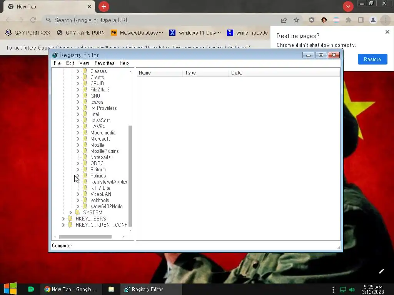The image size is (394, 295).
Task: Click the share page icon in address bar
Action: [x=284, y=20]
